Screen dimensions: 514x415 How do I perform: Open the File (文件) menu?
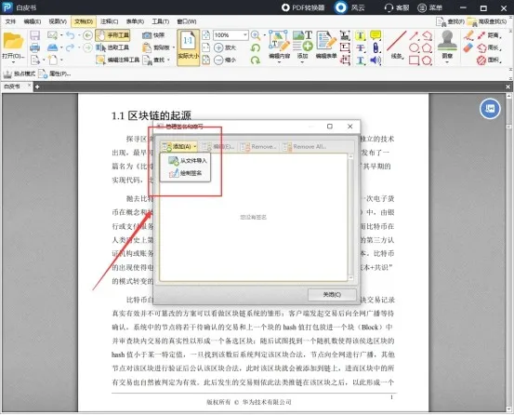pyautogui.click(x=10, y=21)
